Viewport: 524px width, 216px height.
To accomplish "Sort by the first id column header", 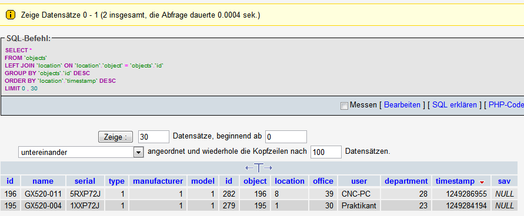I will (10, 181).
